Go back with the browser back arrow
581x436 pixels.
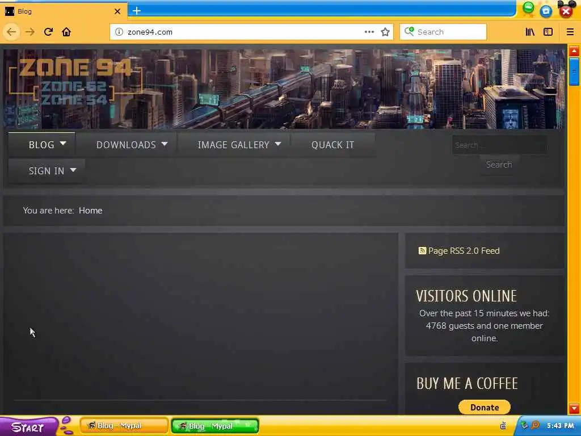(11, 32)
